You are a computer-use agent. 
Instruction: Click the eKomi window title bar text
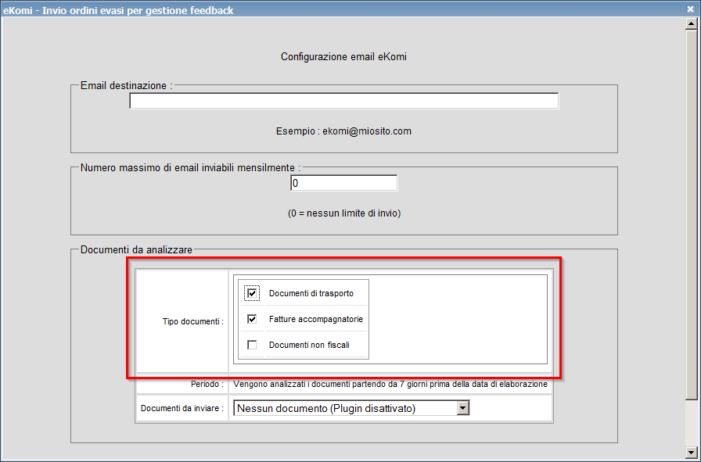click(118, 10)
